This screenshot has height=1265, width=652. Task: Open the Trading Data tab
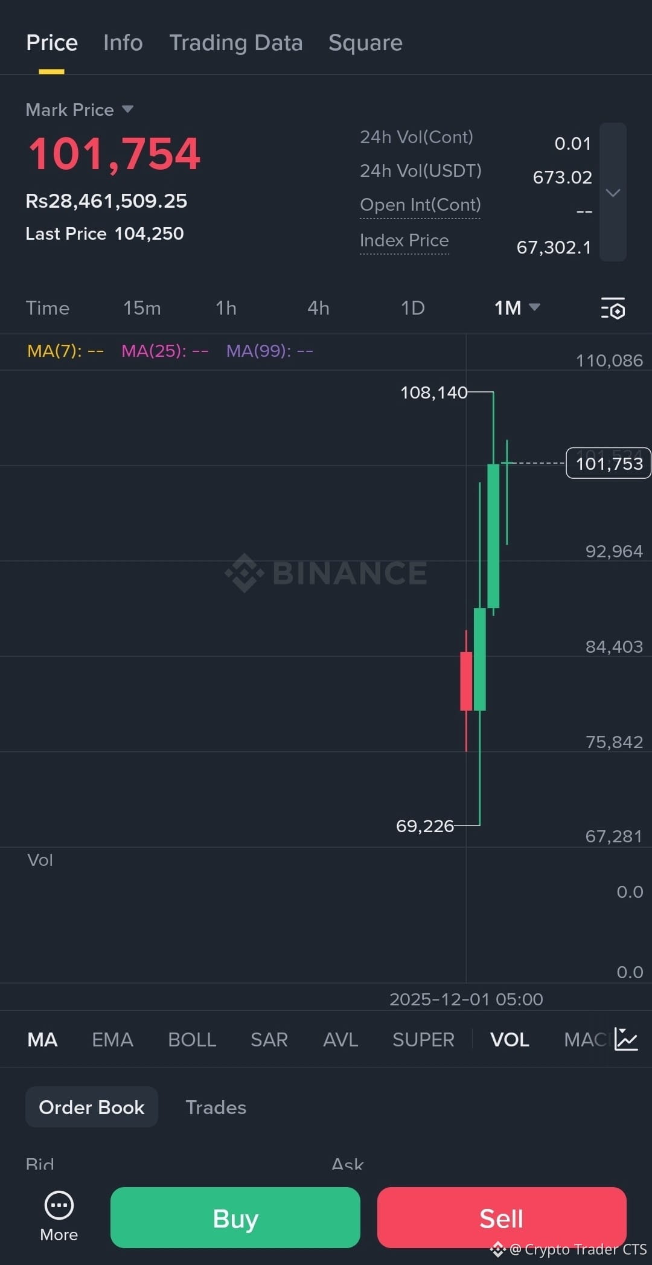click(x=236, y=43)
